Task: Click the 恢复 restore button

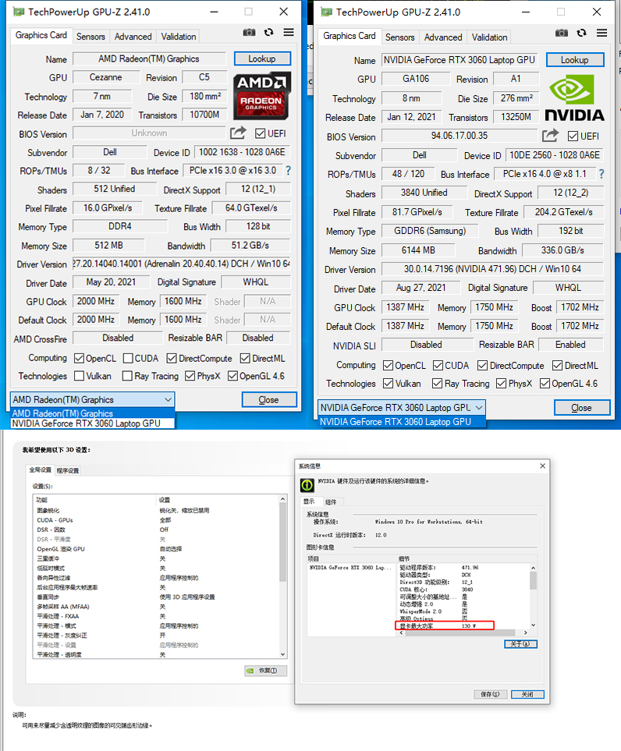Action: [x=266, y=671]
